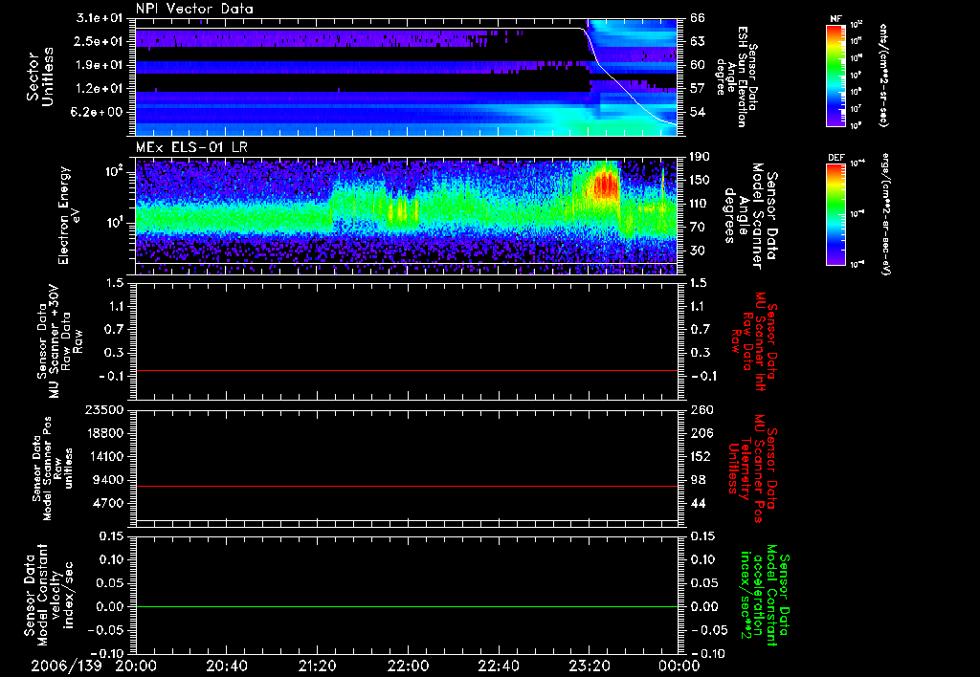Click the red high-intensity burst in ELS spectrogram
This screenshot has height=677, width=980.
point(605,185)
